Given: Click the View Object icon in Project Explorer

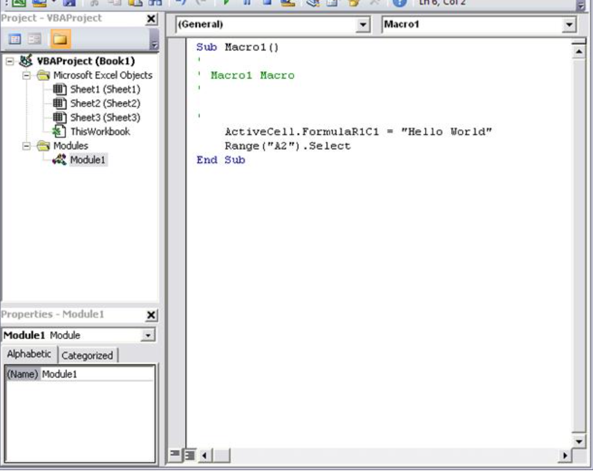Looking at the screenshot, I should tap(34, 37).
